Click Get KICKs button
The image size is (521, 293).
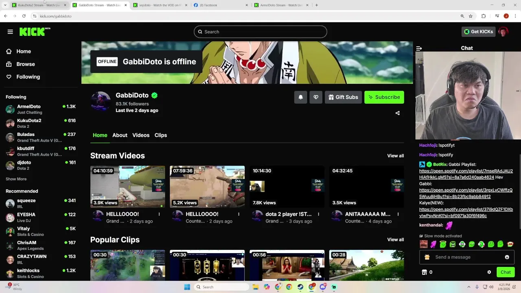coord(478,32)
